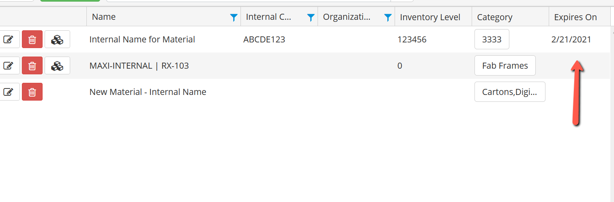Open the Internal Code column filter
The image size is (614, 202).
coord(311,17)
